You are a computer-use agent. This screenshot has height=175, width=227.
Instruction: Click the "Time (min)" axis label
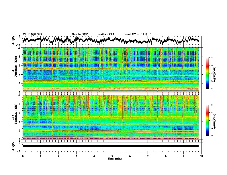click(x=115, y=159)
